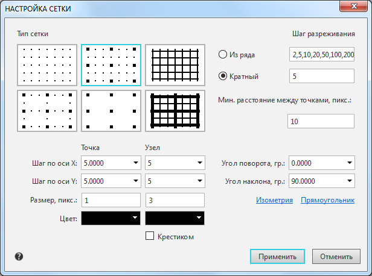Viewport: 372px width, 276px height.
Task: Expand the 'Угол наклона' dropdown
Action: 350,180
